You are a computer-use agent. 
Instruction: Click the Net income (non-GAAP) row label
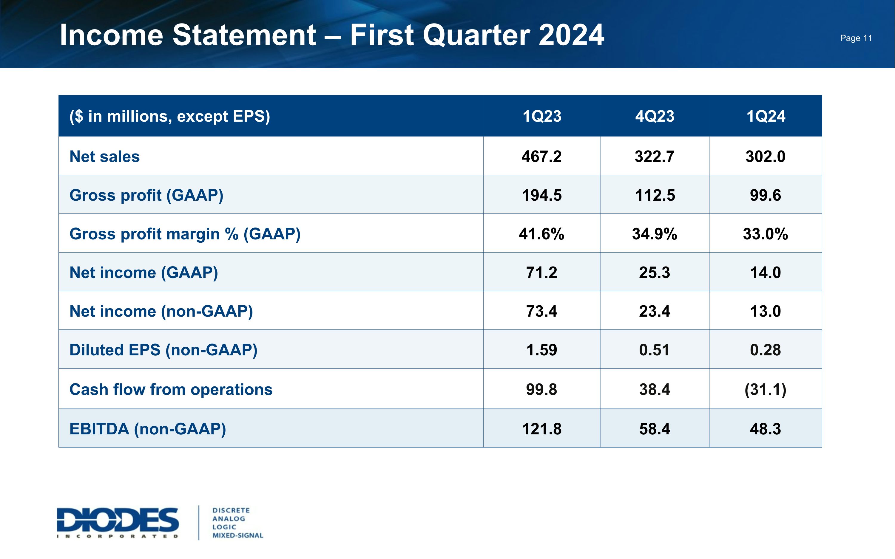(x=161, y=311)
